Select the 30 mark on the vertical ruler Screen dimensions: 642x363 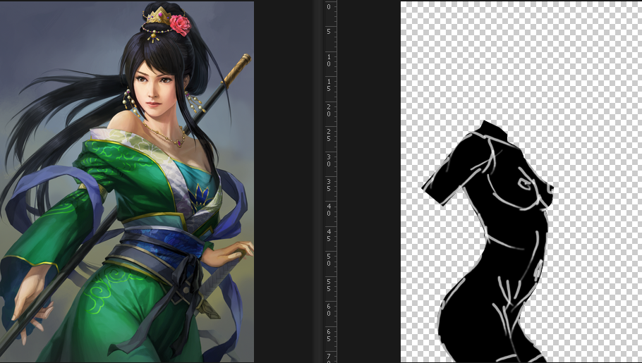tap(329, 160)
